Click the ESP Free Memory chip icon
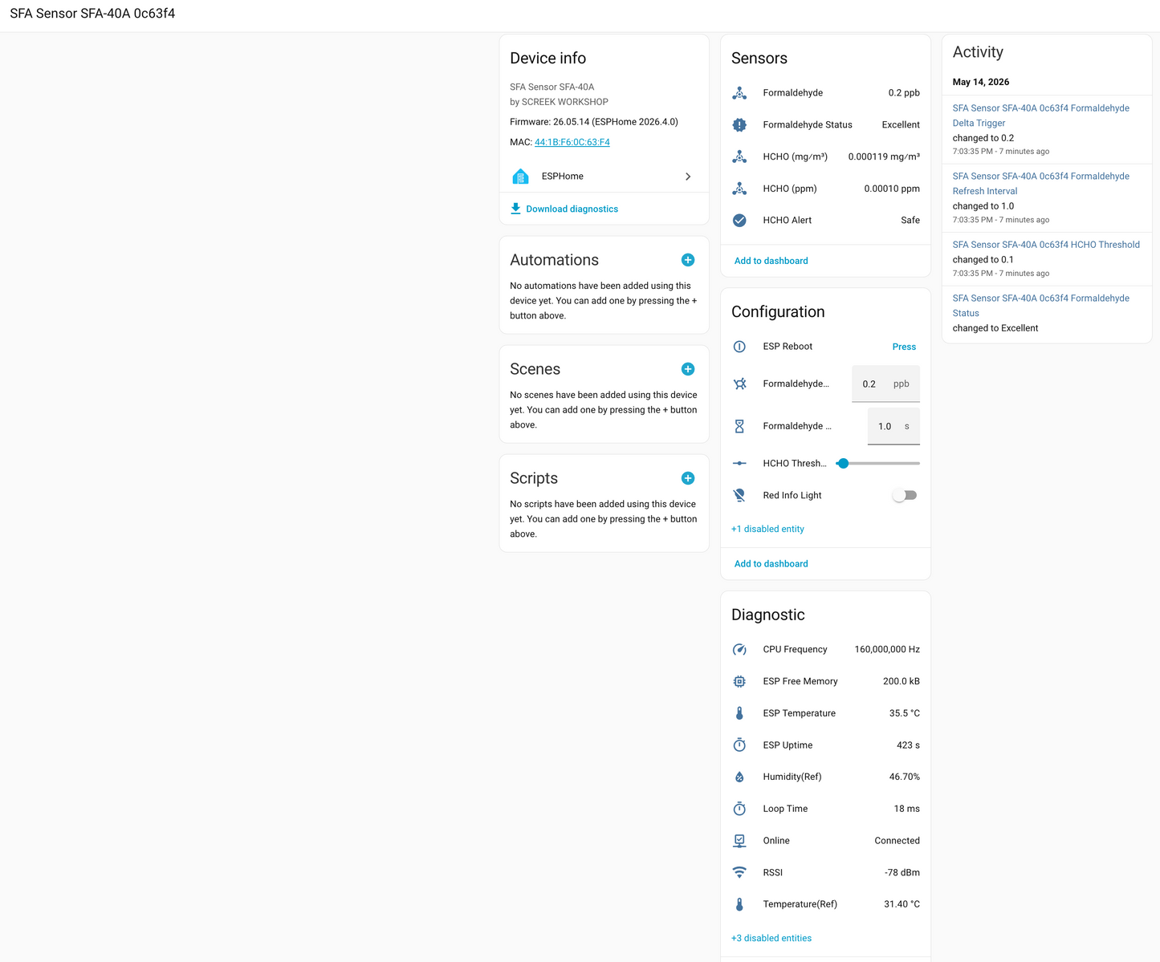The image size is (1160, 962). (x=739, y=681)
